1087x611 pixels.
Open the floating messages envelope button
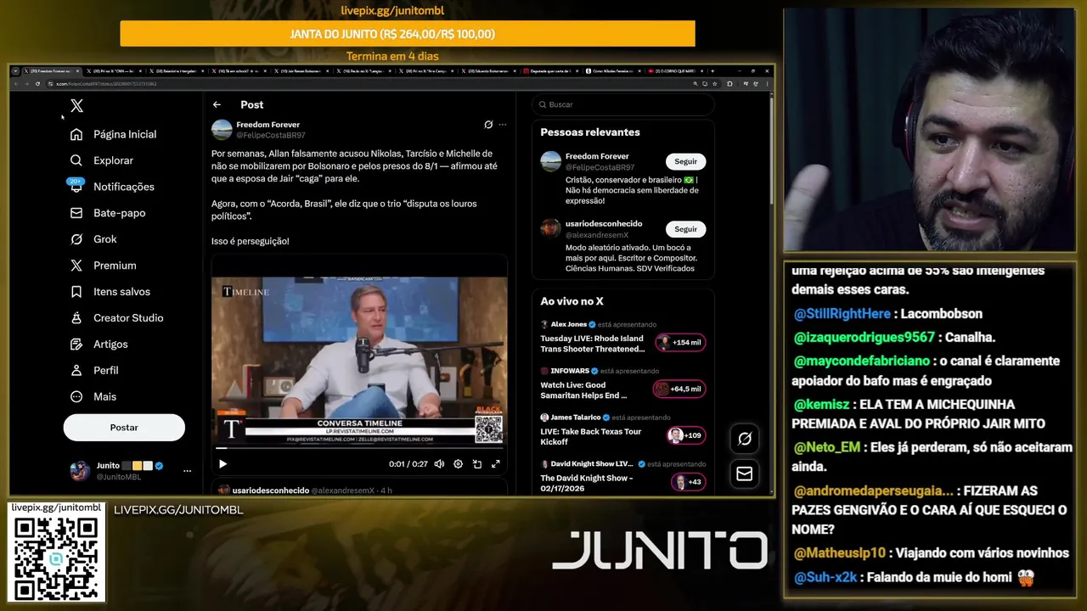click(745, 474)
